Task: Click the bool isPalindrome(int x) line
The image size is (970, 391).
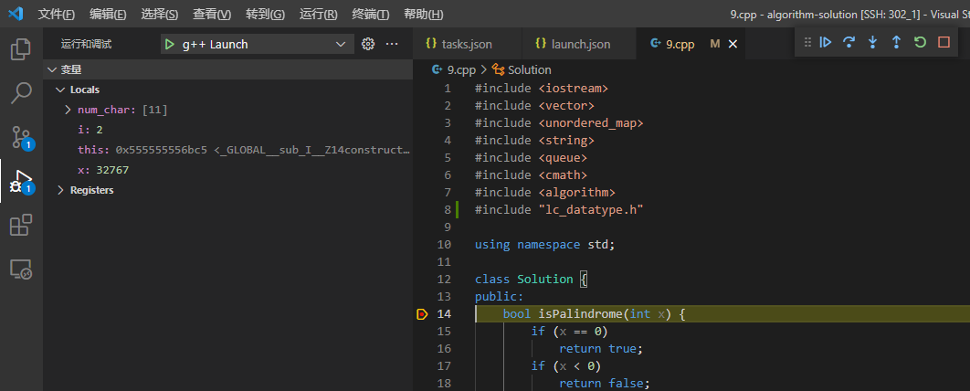Action: pyautogui.click(x=594, y=314)
